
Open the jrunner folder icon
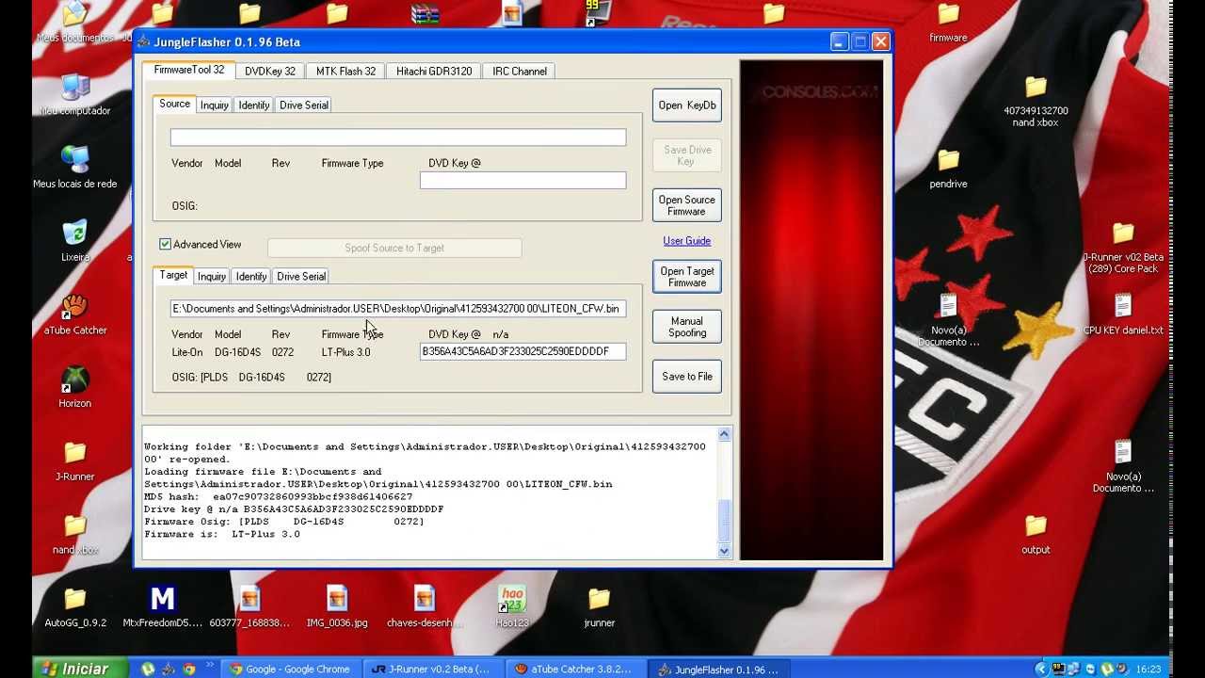point(599,600)
